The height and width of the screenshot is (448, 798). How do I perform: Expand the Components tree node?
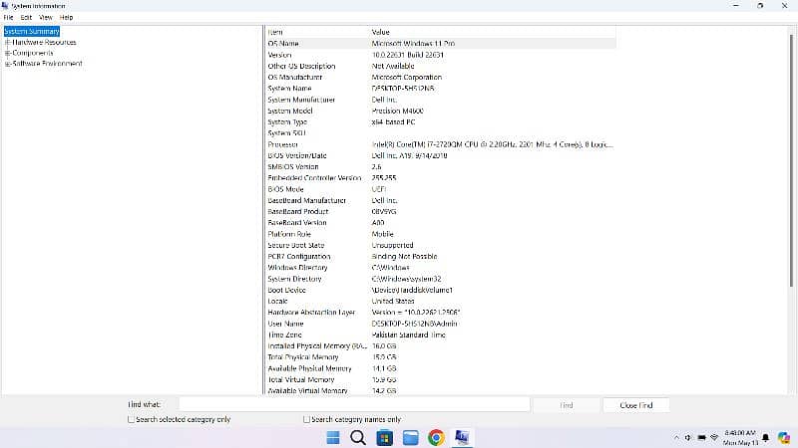7,53
